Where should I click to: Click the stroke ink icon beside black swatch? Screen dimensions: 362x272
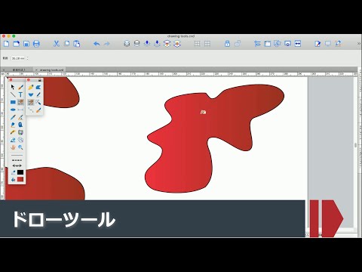pos(13,172)
